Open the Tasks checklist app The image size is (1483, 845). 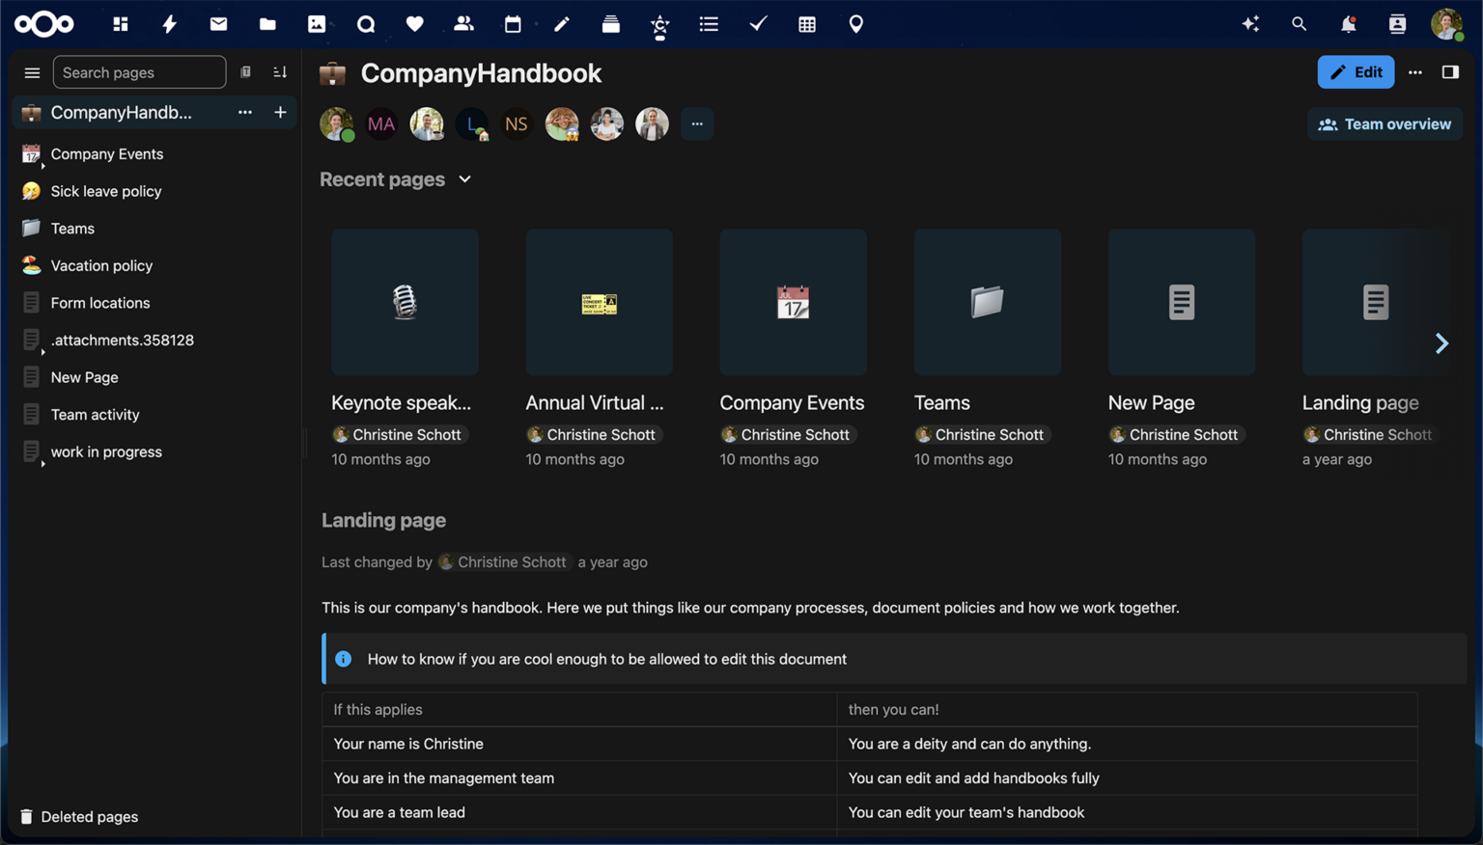758,23
